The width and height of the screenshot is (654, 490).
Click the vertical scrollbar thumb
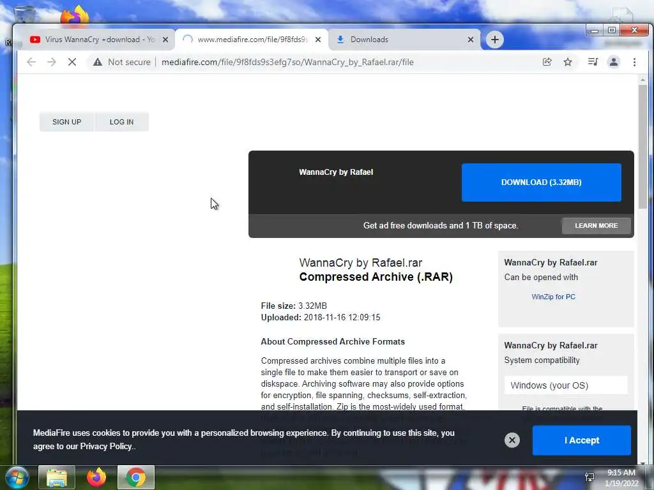coord(643,147)
